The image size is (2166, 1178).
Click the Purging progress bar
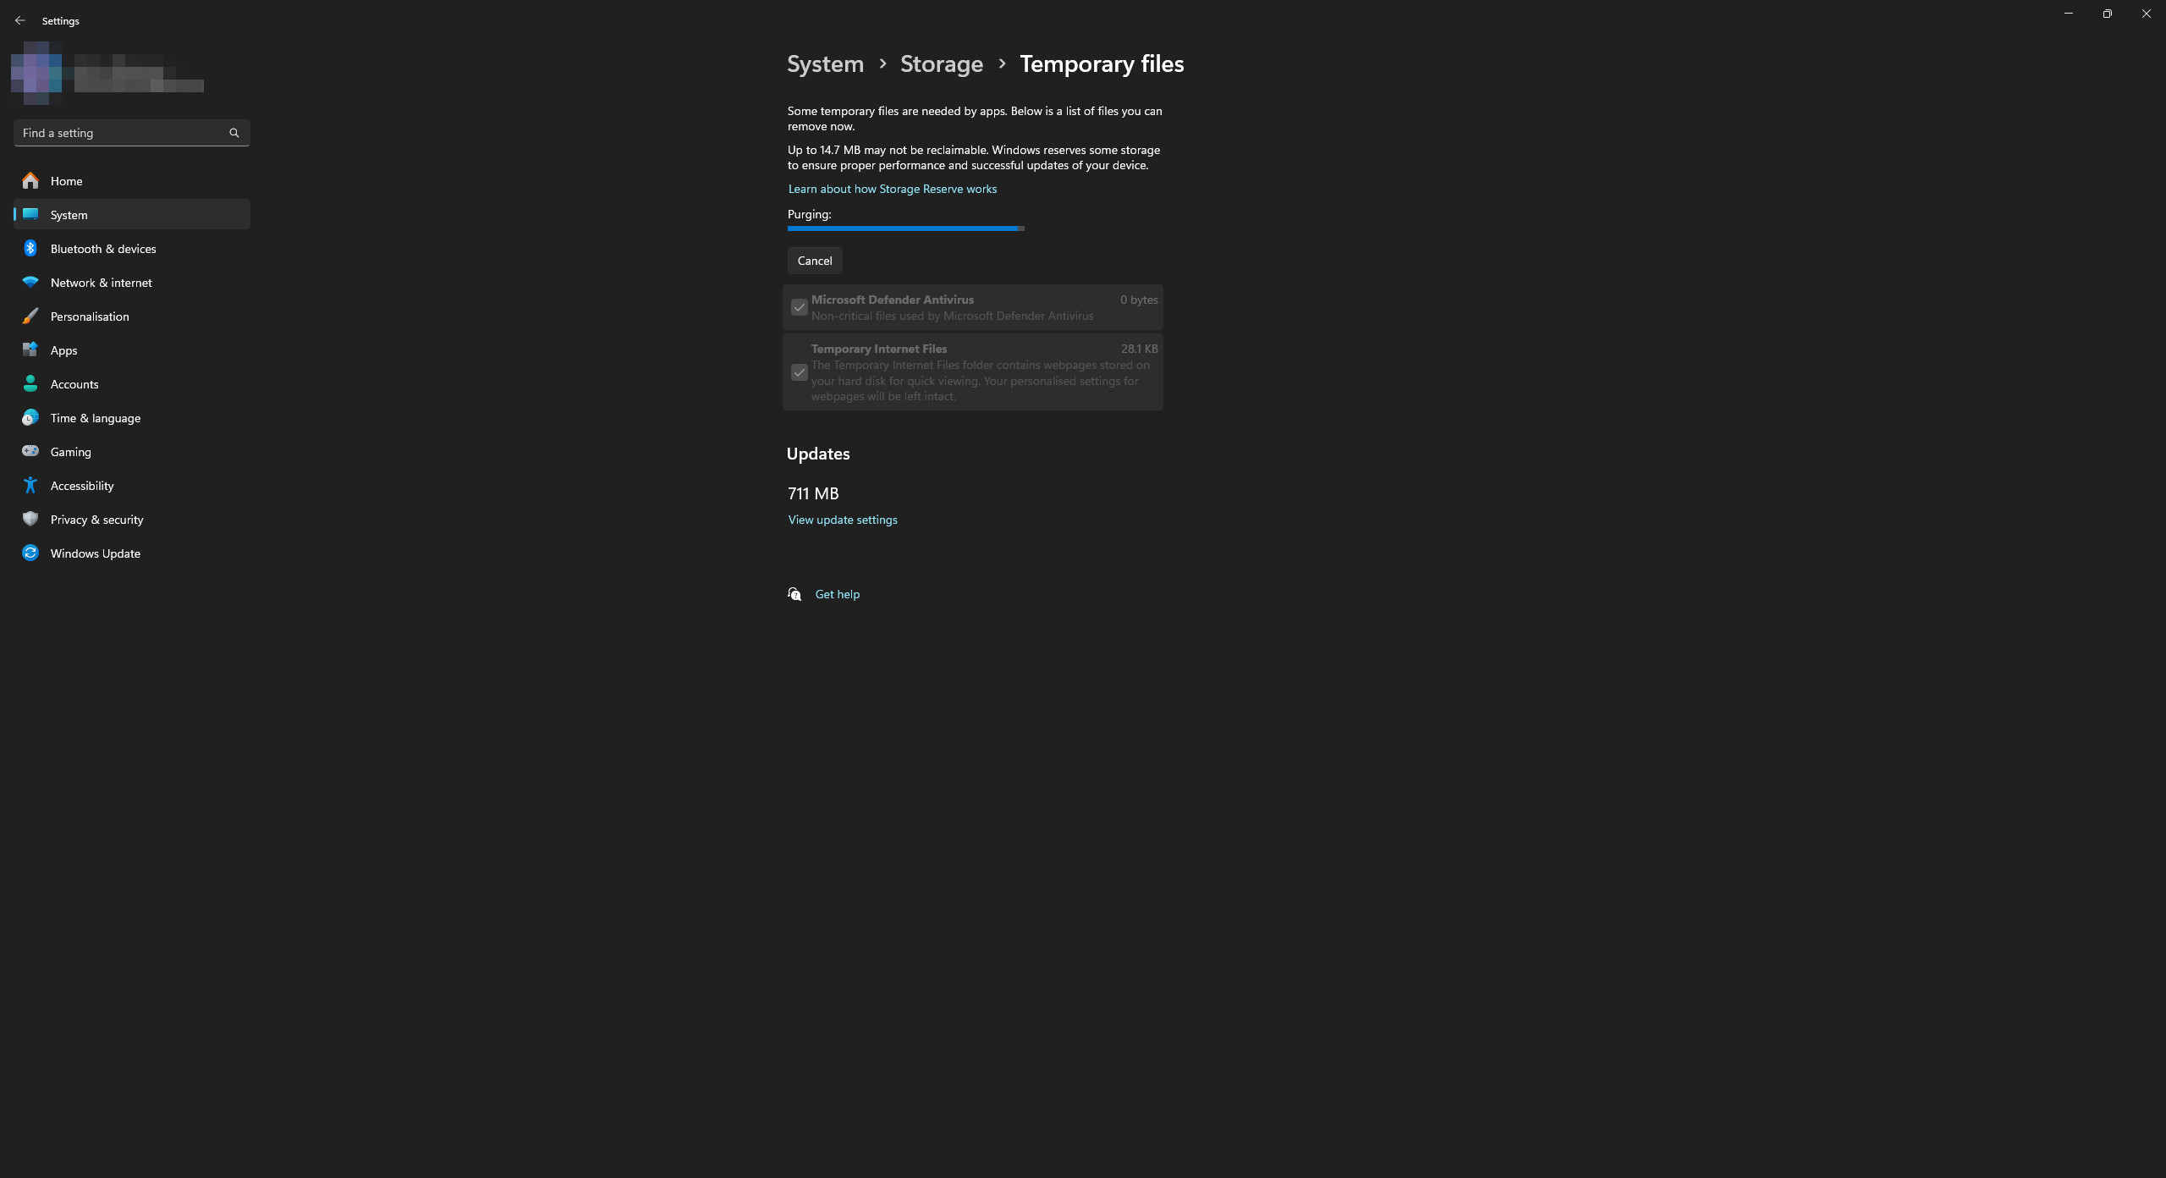click(x=905, y=228)
